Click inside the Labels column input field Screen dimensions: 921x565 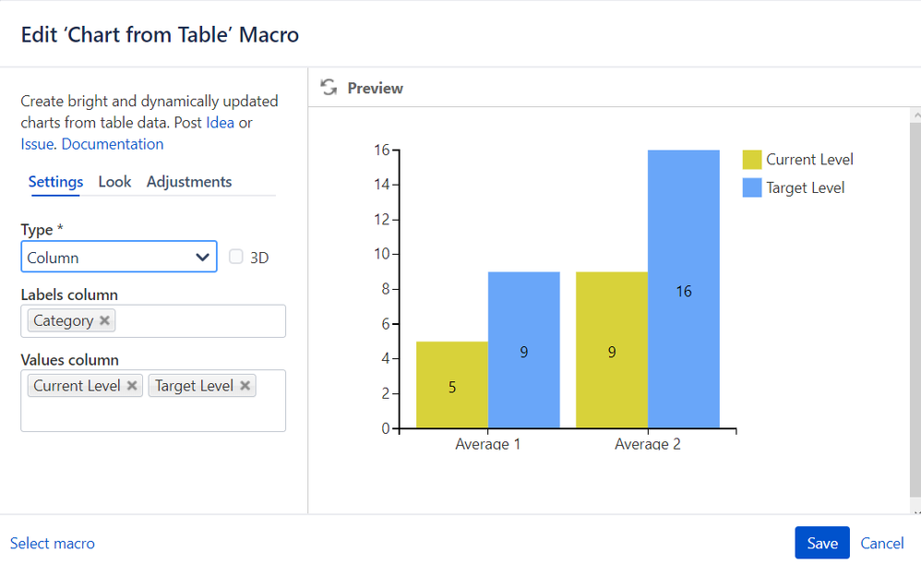(x=198, y=321)
